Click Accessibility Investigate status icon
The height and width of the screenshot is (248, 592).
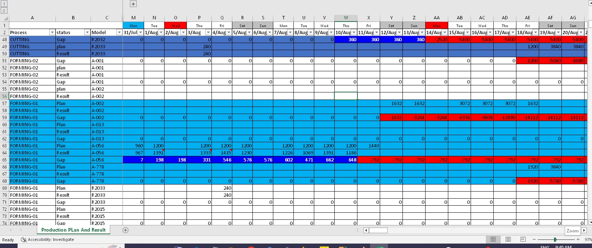click(24, 240)
